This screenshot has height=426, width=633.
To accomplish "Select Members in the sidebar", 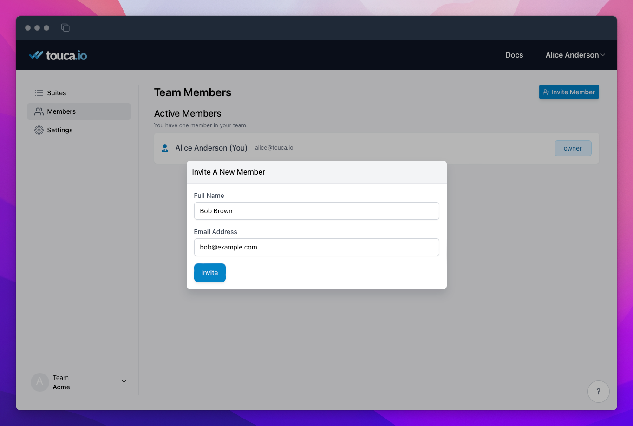I will [79, 111].
